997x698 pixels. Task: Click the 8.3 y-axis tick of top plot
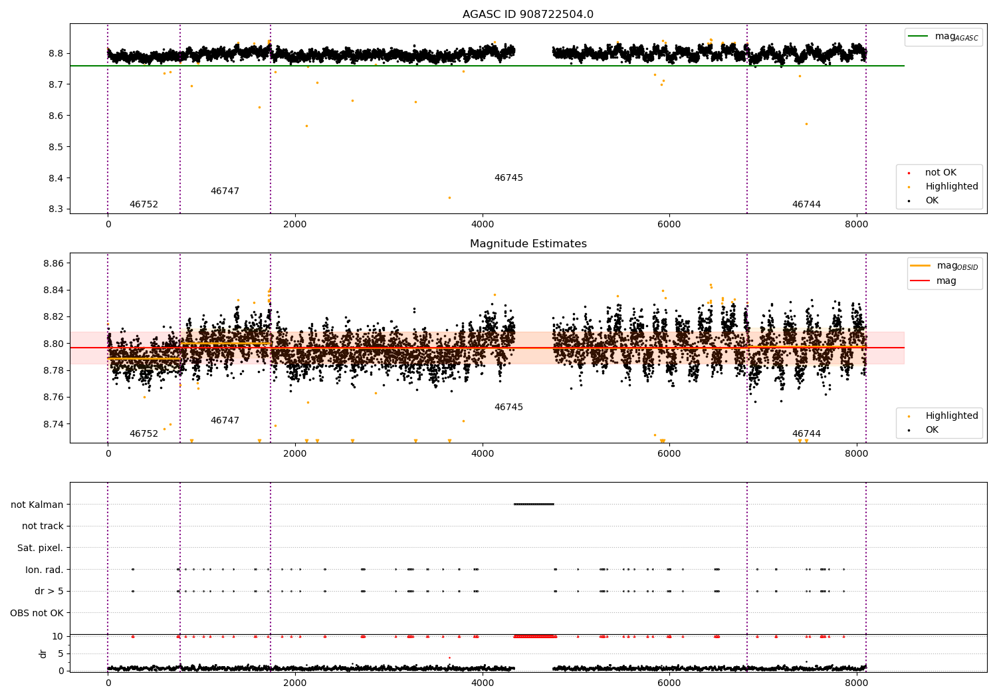coord(56,209)
